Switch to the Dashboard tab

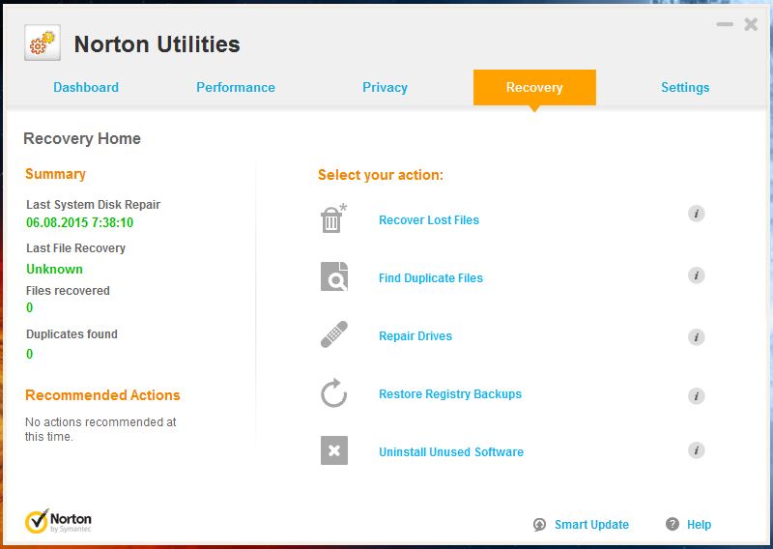coord(86,87)
